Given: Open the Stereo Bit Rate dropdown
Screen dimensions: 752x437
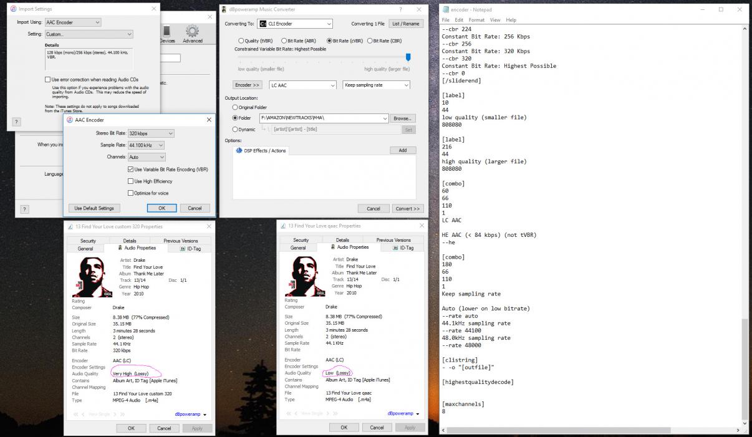Looking at the screenshot, I should [x=150, y=133].
